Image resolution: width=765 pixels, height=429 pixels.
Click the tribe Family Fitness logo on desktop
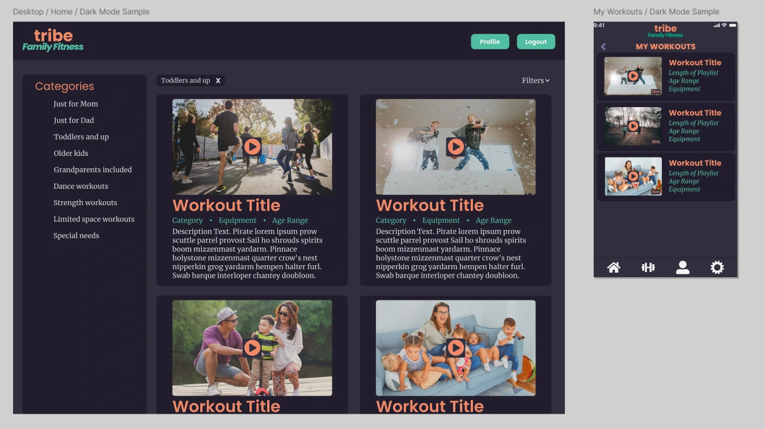coord(53,40)
